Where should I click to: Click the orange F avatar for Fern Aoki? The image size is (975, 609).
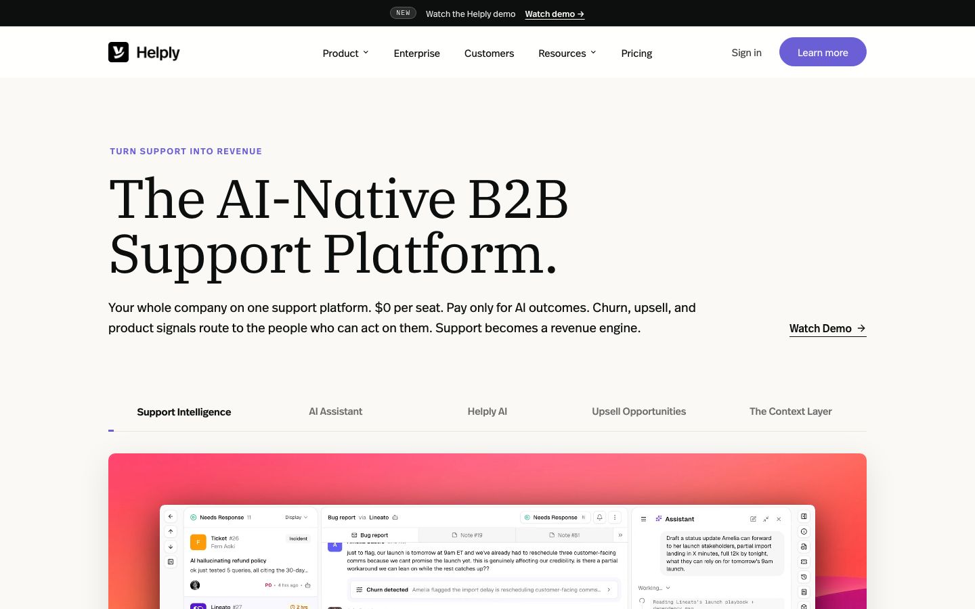198,542
